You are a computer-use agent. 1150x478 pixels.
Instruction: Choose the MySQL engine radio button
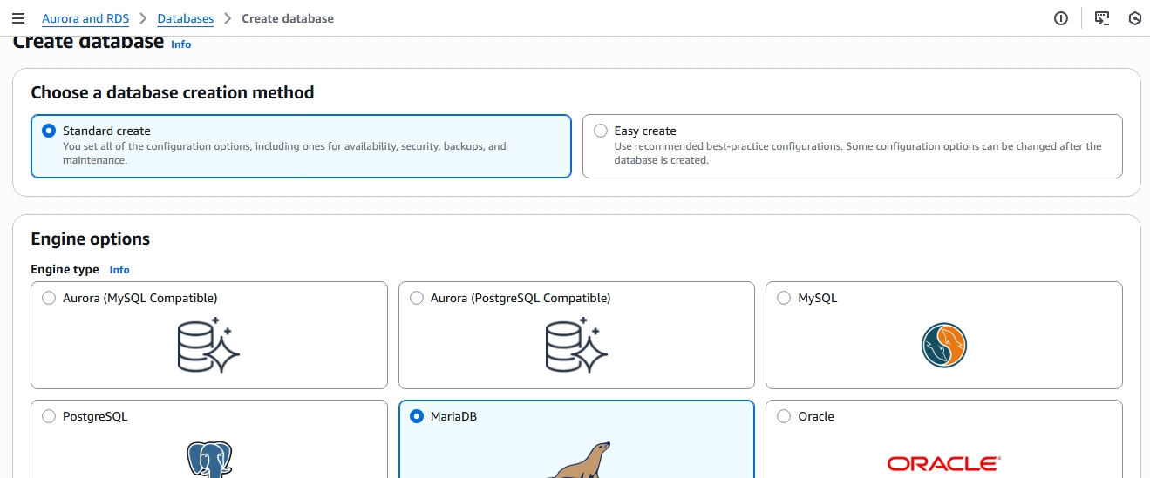pyautogui.click(x=784, y=298)
